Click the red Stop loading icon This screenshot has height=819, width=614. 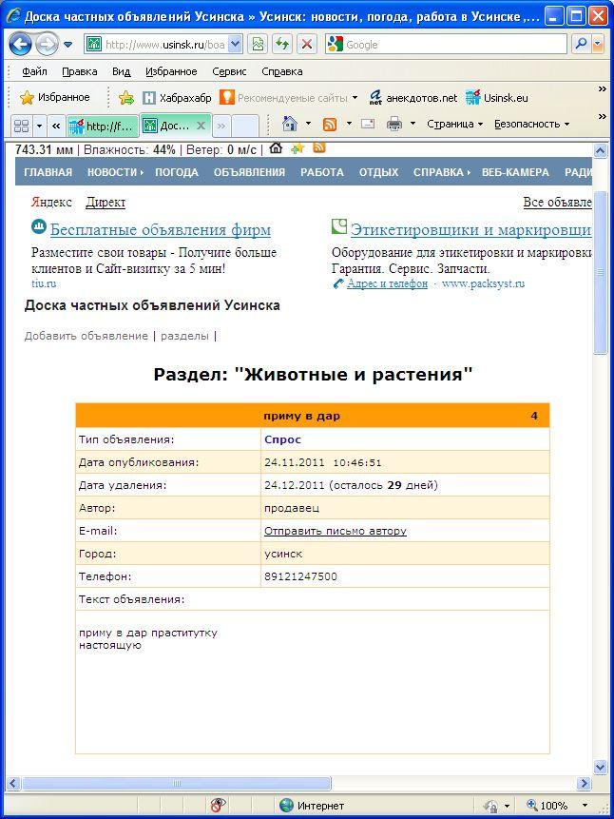tap(306, 45)
